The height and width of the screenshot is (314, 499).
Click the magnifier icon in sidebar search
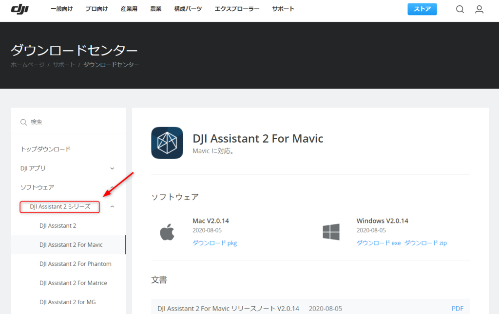click(23, 122)
